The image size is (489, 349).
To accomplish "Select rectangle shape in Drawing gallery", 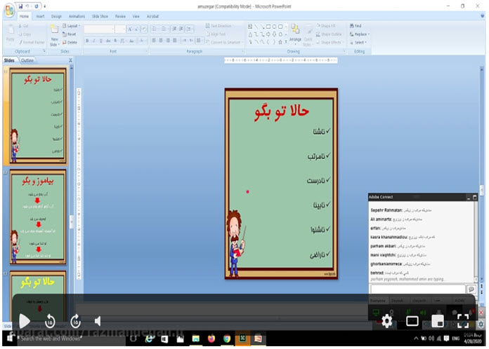I will tap(268, 27).
